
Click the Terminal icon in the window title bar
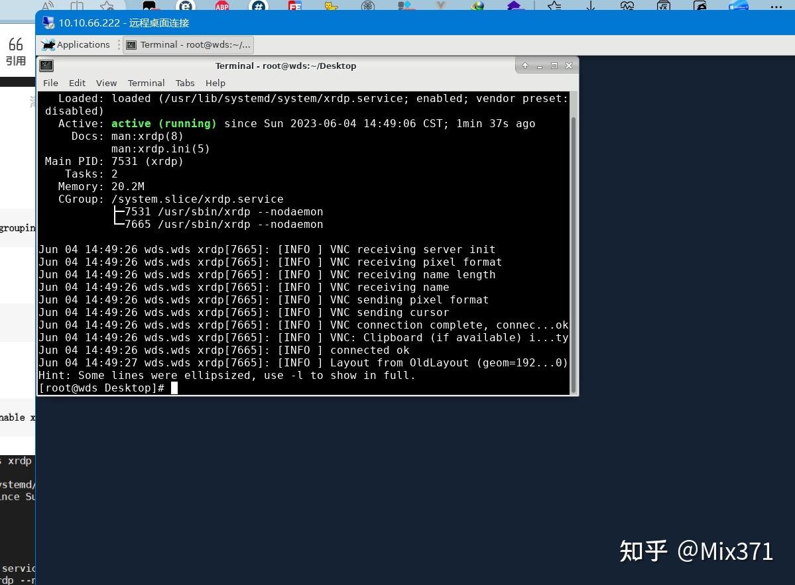tap(46, 66)
